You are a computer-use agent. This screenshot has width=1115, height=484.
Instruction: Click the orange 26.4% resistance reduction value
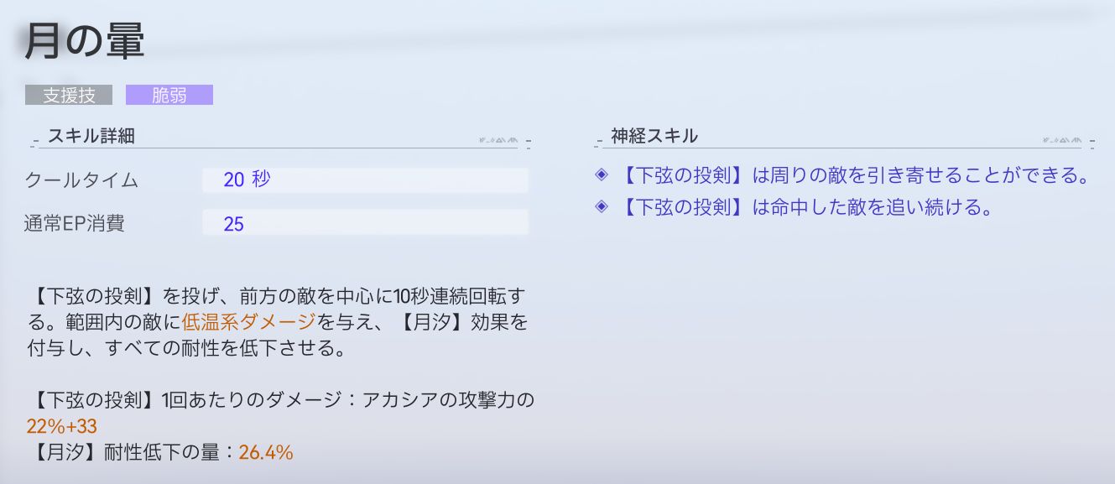point(266,453)
